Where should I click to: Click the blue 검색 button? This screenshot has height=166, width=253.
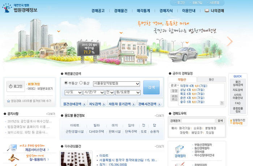(151, 87)
